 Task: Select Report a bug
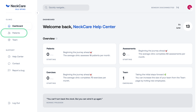point(18,70)
